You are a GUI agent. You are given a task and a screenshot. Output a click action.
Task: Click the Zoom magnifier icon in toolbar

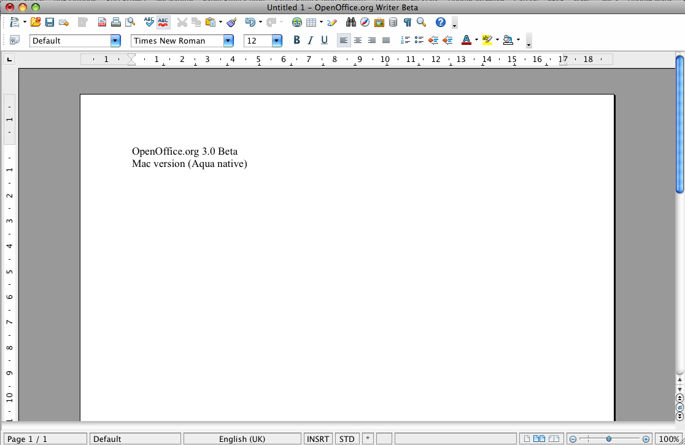(x=421, y=22)
